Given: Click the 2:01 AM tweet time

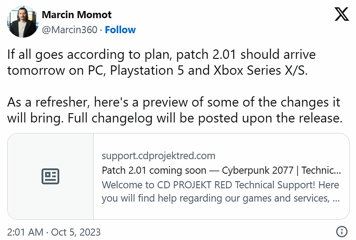Looking at the screenshot, I should coord(26,232).
